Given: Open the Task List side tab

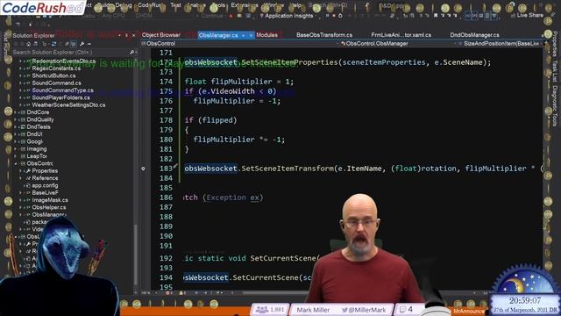Looking at the screenshot, I should coord(555,71).
